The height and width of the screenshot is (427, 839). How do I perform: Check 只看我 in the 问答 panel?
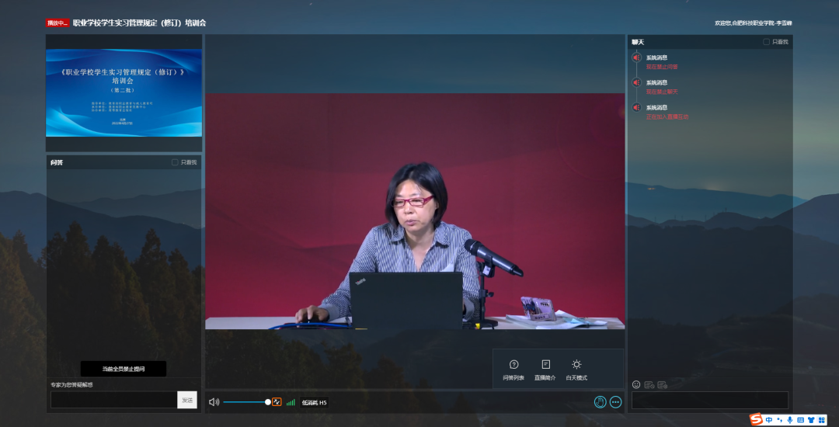click(176, 162)
